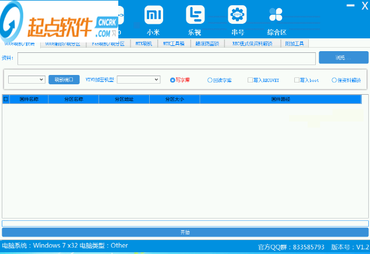
Task: Switch to the 附加工具 tab
Action: tap(294, 44)
